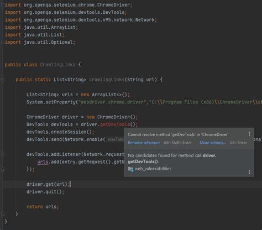Click the 'driver.get(url);' statement
The width and height of the screenshot is (262, 230).
click(x=48, y=184)
